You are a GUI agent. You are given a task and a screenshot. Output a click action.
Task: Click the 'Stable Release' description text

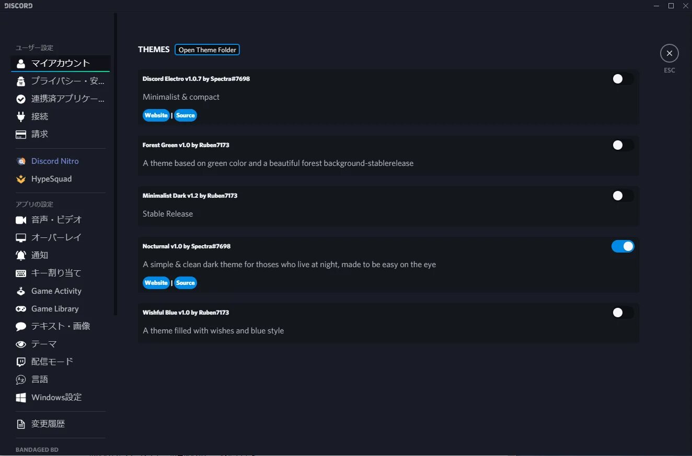pos(168,214)
